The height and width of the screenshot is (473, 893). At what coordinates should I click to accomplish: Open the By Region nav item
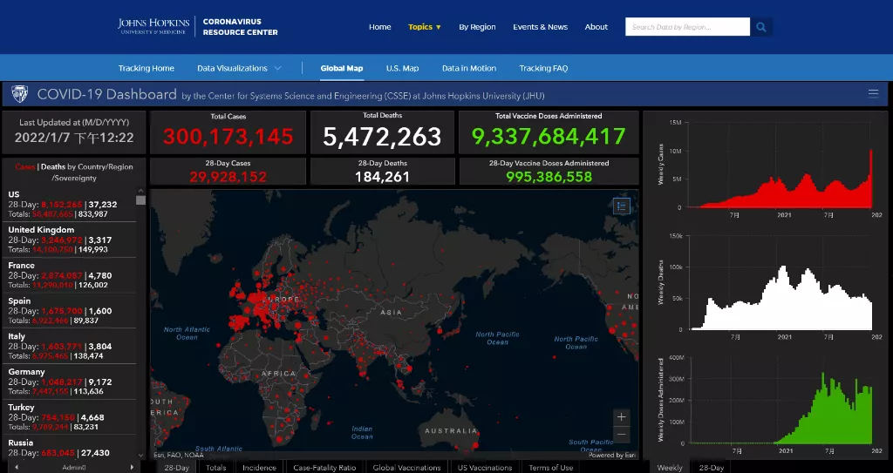click(477, 27)
